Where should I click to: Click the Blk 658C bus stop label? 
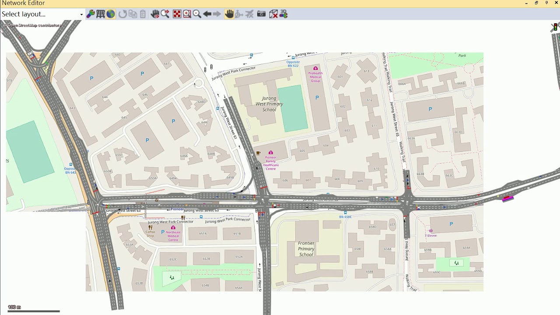345,217
